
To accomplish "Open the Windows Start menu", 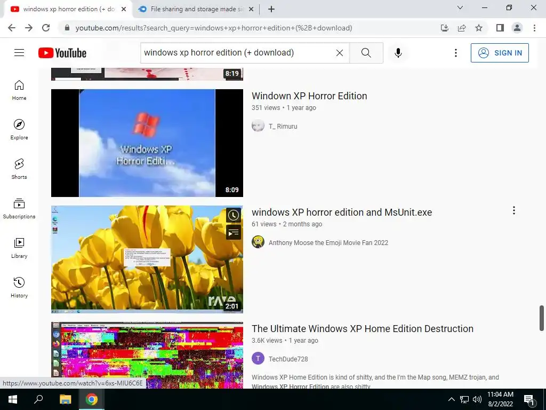I will 13,399.
